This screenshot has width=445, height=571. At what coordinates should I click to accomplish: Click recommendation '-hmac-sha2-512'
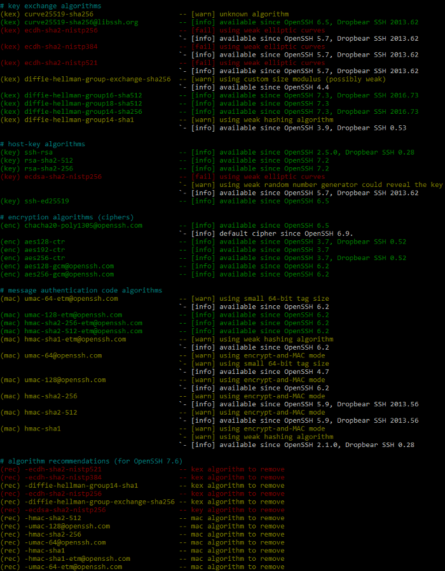click(53, 518)
